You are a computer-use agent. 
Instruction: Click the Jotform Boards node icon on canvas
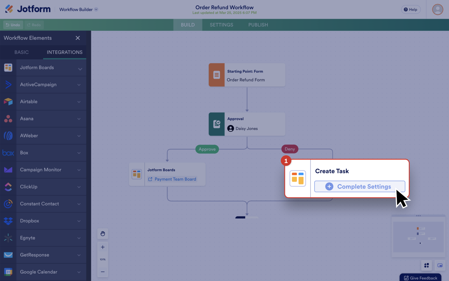pos(136,174)
